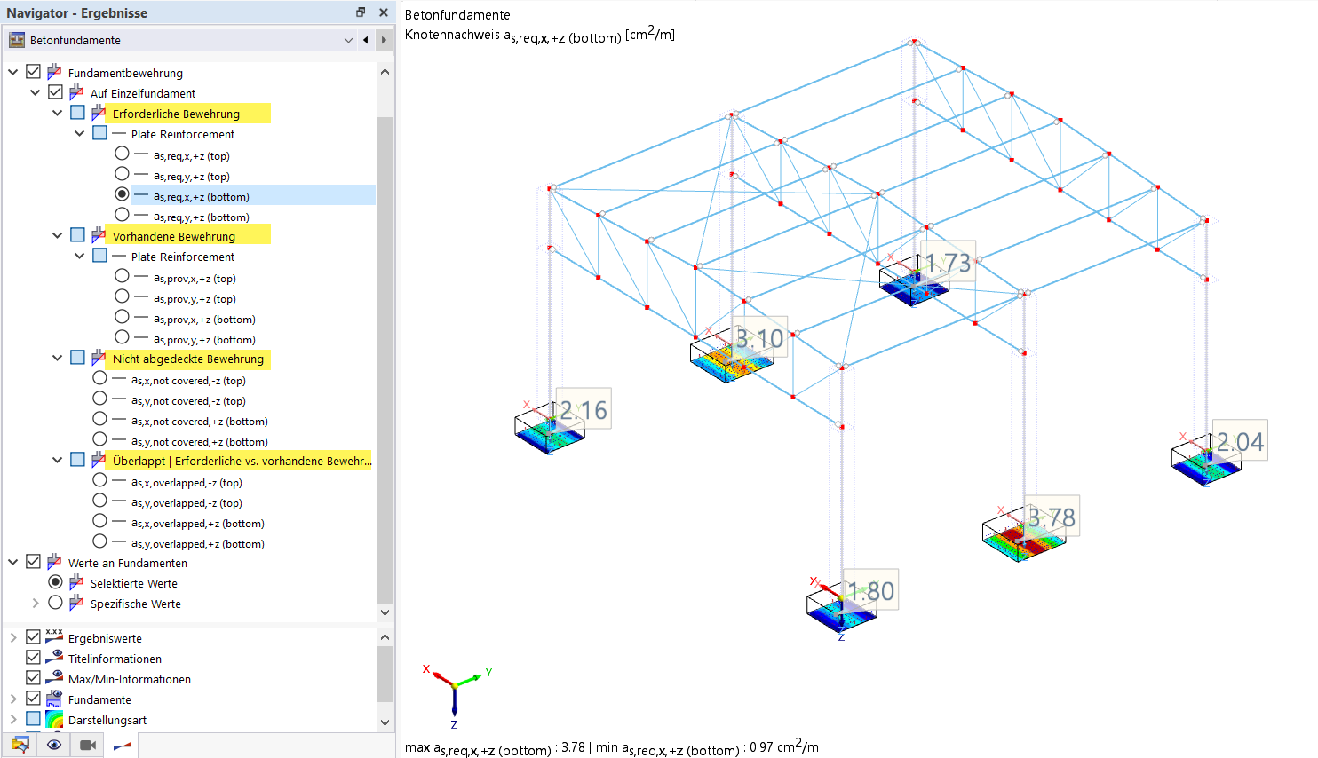Click the 3.78 foundation value label
Viewport: 1318px width, 758px height.
coord(1052,517)
